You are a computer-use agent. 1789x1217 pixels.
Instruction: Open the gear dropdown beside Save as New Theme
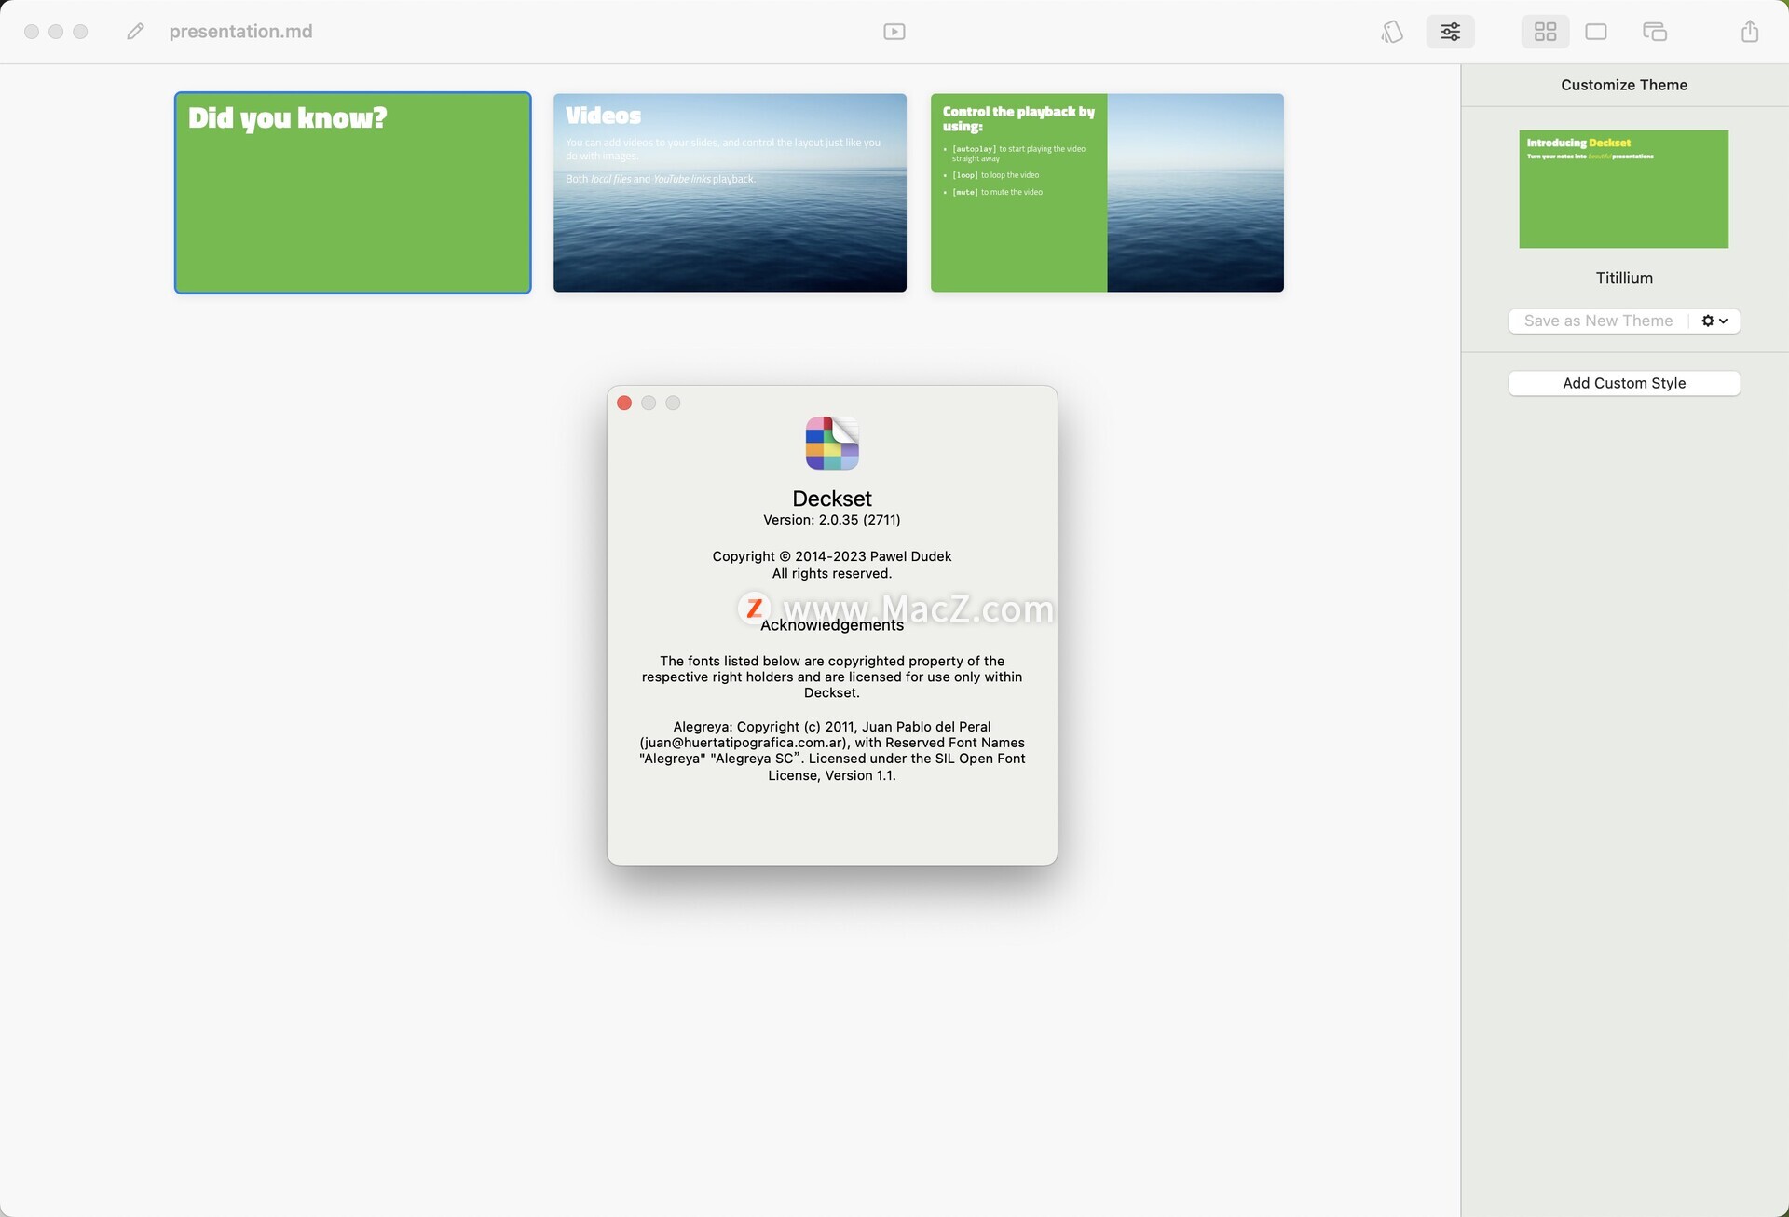click(1714, 321)
